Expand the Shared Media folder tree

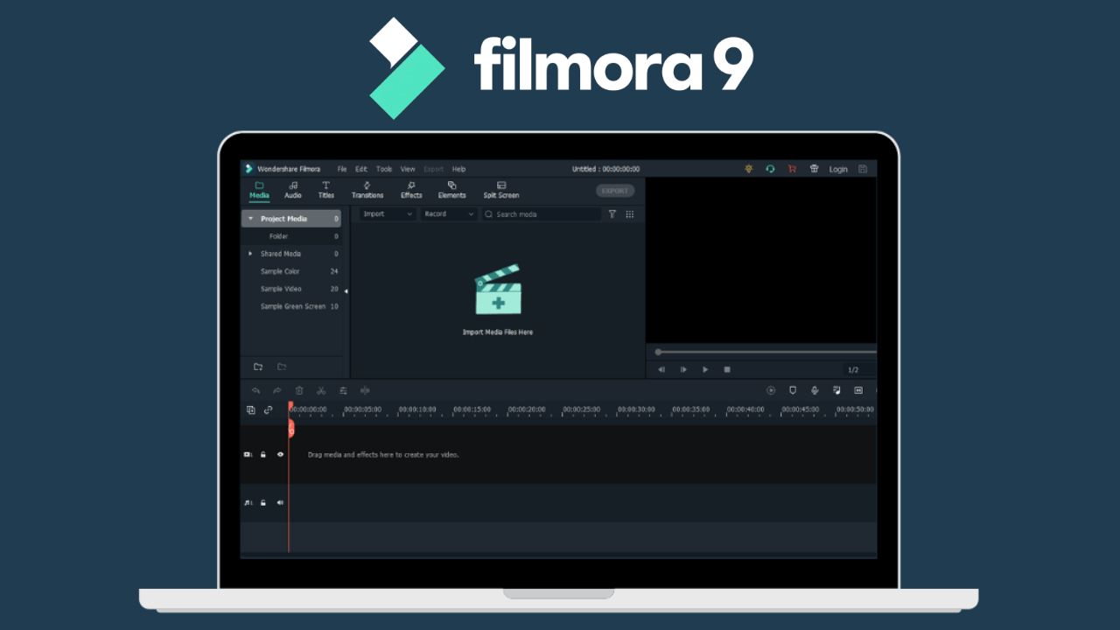point(249,254)
